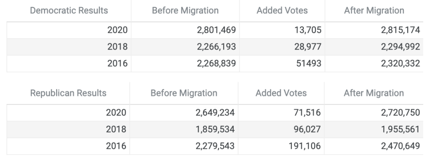Click the Democratic Results column header
Screen dimensions: 432x161
[x=69, y=11]
